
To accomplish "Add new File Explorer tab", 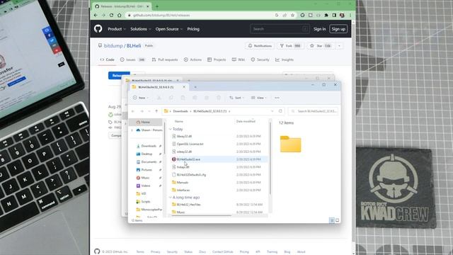I will coord(195,86).
